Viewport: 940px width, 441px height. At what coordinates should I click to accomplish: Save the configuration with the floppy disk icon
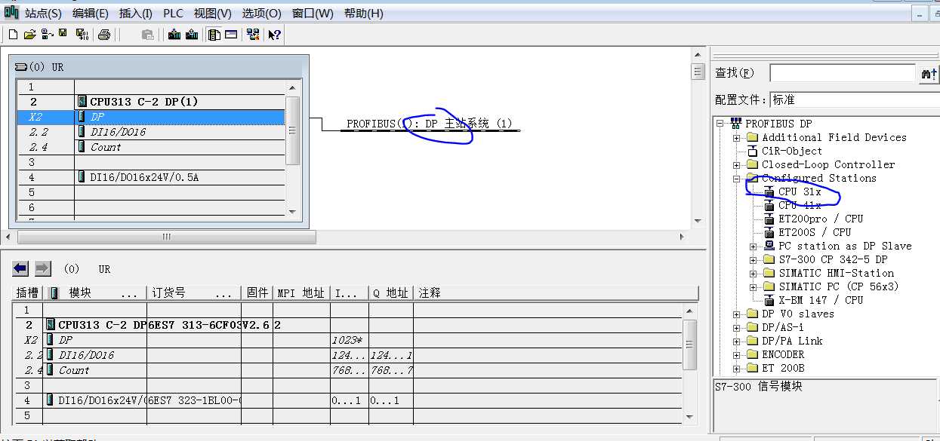pyautogui.click(x=63, y=33)
